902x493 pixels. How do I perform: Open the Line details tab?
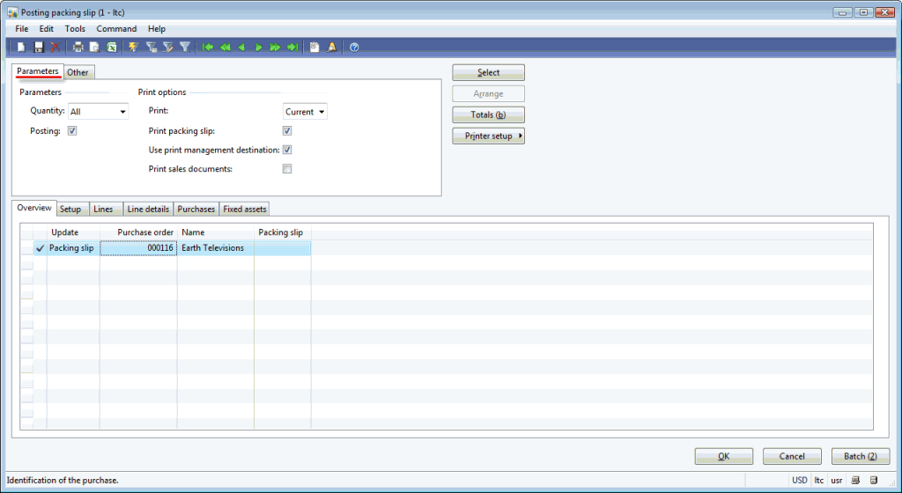(148, 210)
